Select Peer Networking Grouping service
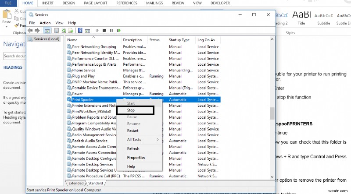The width and height of the screenshot is (351, 194). 143,47
